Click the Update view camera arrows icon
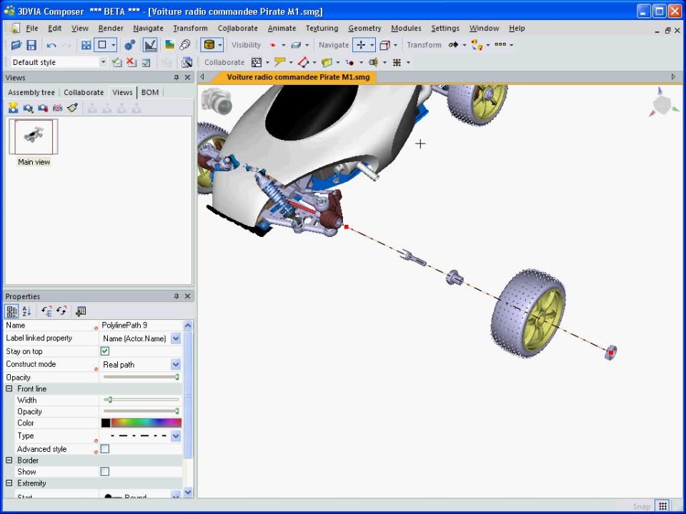 [x=28, y=108]
